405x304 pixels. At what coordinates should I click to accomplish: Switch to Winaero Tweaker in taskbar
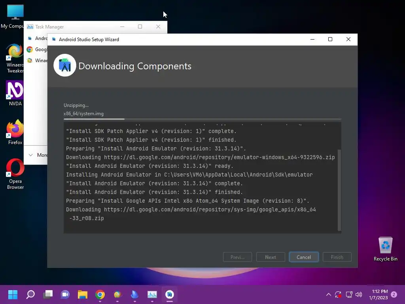click(x=117, y=294)
